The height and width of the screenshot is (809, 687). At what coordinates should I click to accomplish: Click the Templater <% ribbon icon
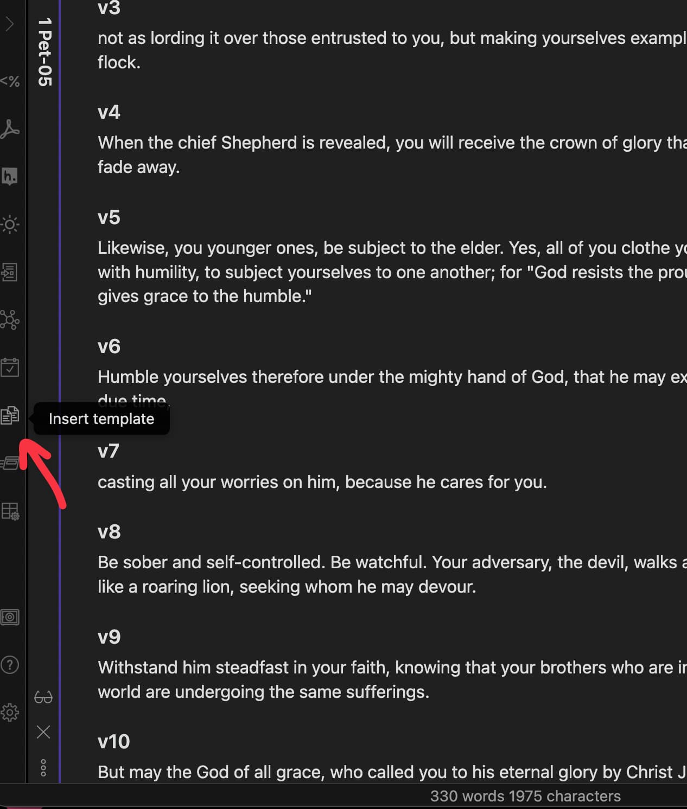click(x=10, y=81)
